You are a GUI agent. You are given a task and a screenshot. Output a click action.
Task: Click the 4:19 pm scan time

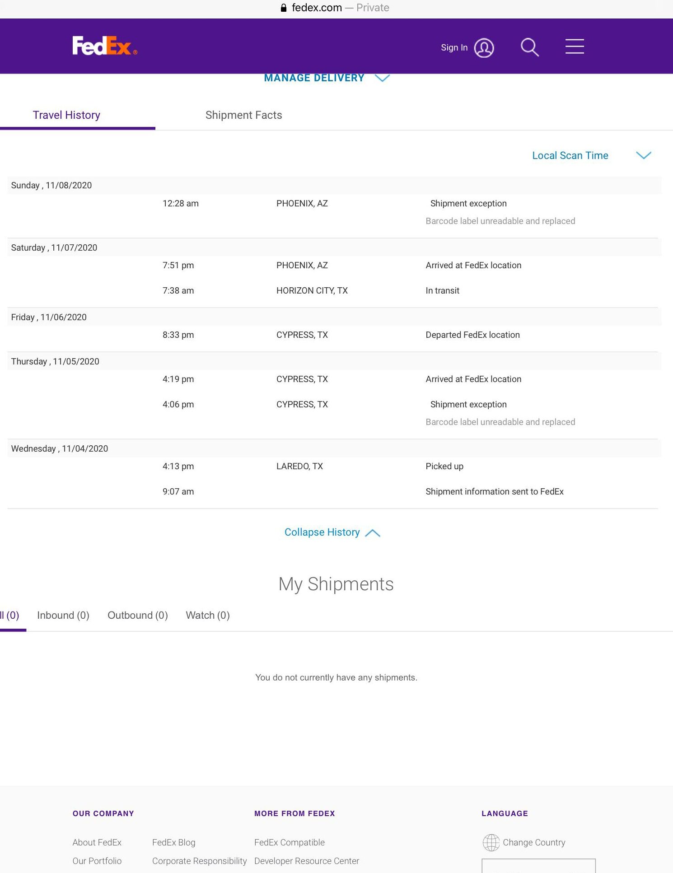178,379
